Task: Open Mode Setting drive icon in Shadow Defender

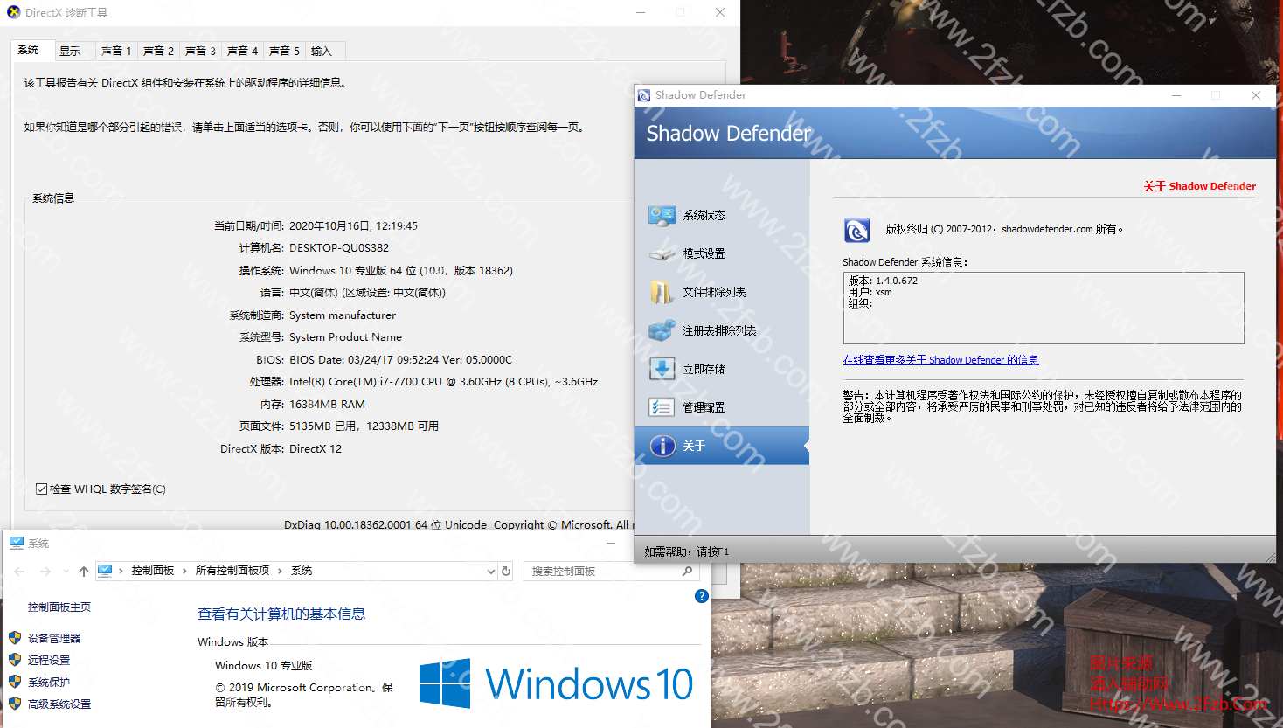Action: click(662, 253)
